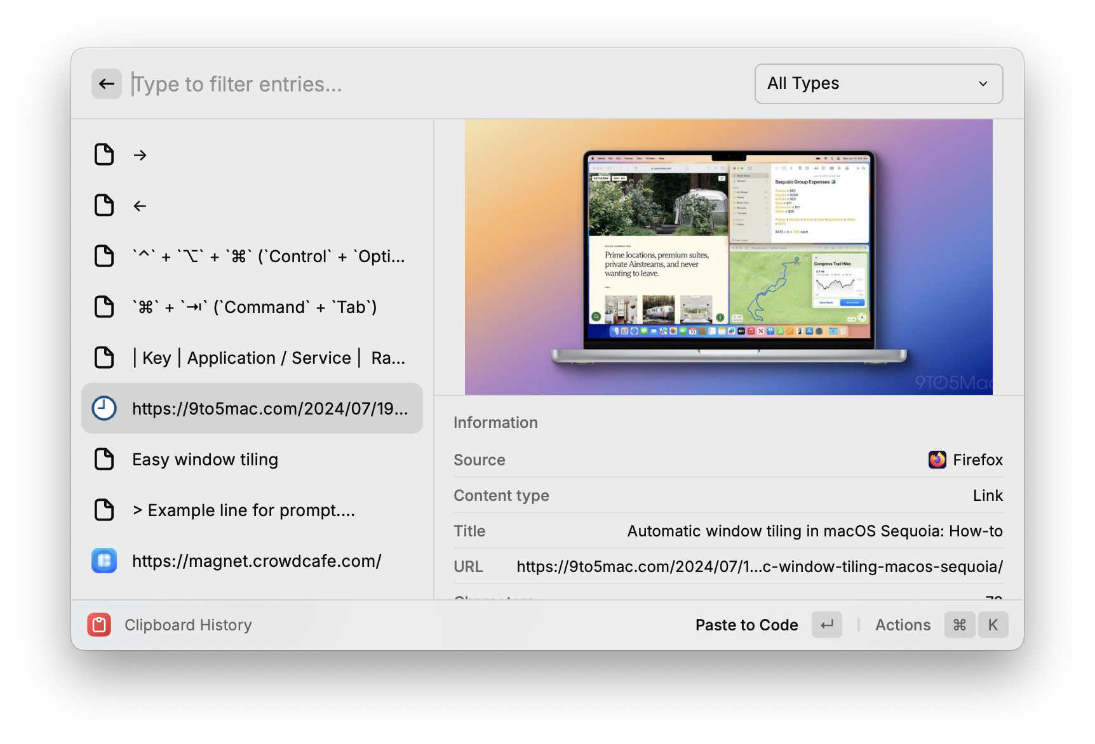Click the MacBook preview image
This screenshot has height=744, width=1095.
(x=728, y=257)
